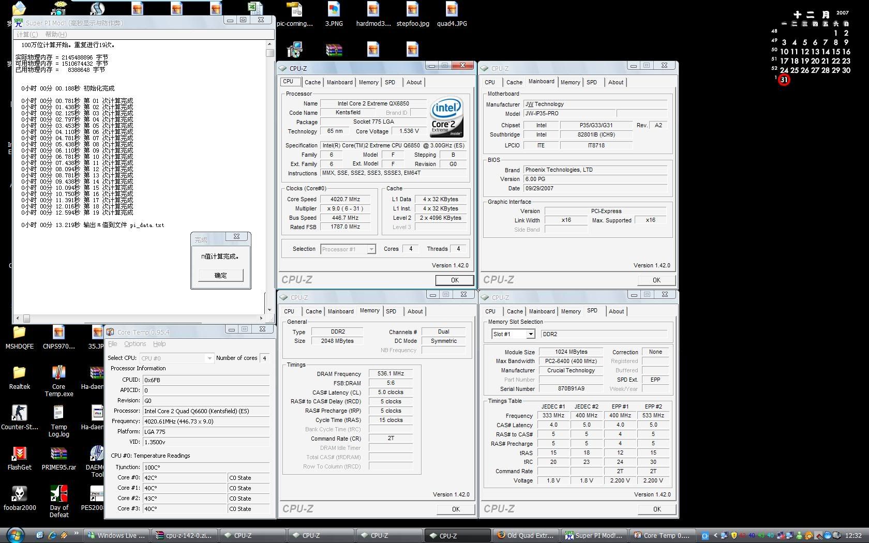Open the hardmod3 desktop file
Screen dimensions: 869x543
[373, 14]
